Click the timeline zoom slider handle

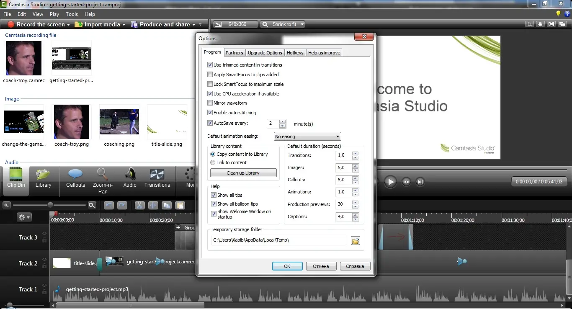50,205
